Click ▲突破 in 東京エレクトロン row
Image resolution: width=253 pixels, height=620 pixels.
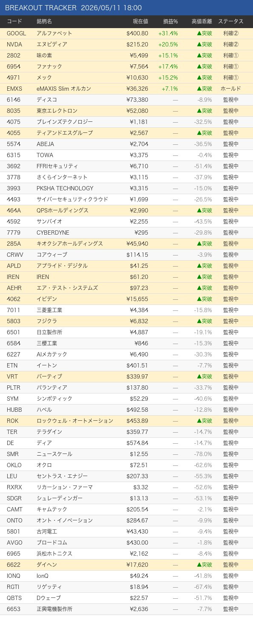tap(204, 111)
